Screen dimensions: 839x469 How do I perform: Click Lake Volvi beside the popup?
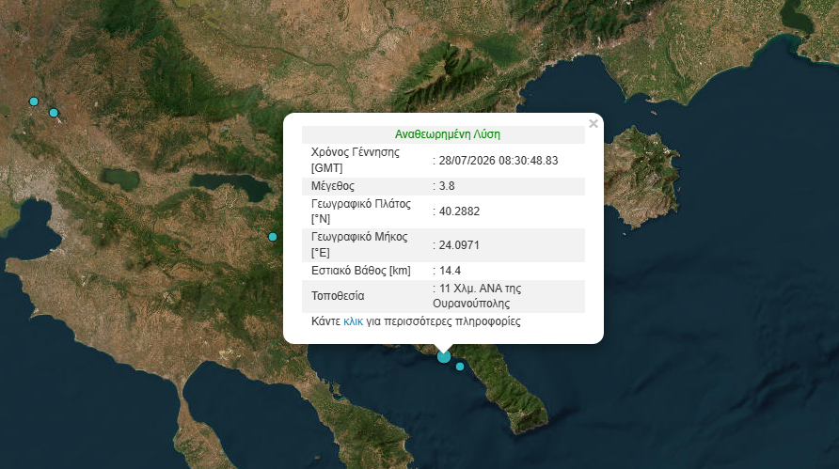(x=230, y=186)
